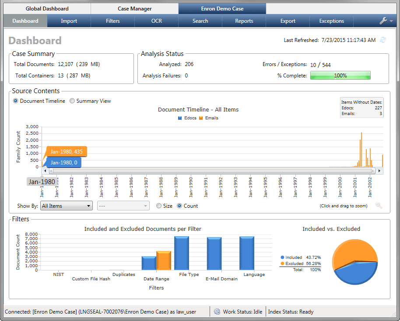Click the Items Without Dates box

pos(361,108)
